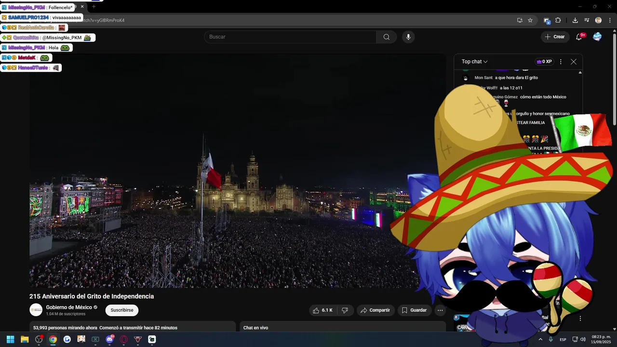Click the live video player

[x=238, y=171]
